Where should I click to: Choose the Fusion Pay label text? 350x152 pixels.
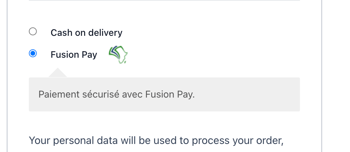pyautogui.click(x=74, y=55)
